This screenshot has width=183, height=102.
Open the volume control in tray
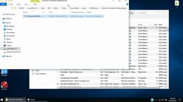(163, 100)
